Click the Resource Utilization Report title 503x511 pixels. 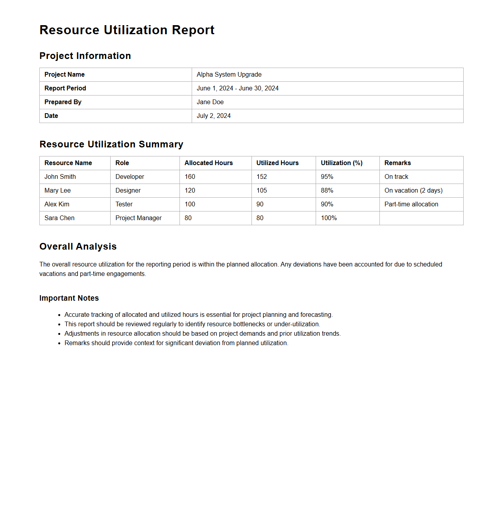click(127, 30)
